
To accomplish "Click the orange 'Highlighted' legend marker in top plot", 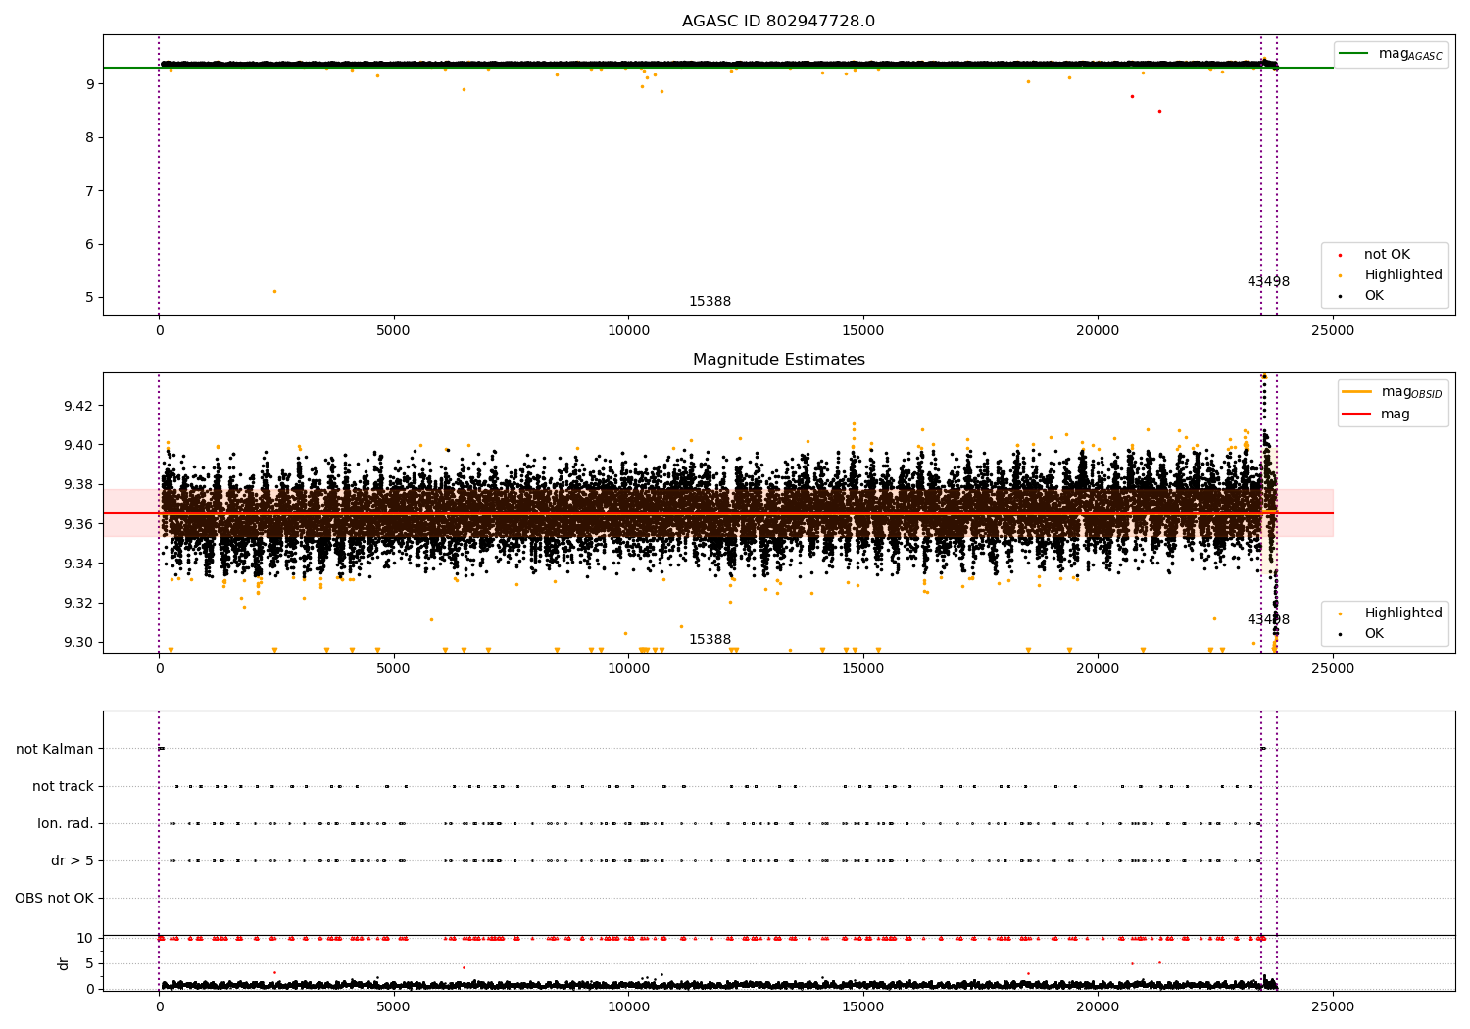I will tap(1340, 275).
